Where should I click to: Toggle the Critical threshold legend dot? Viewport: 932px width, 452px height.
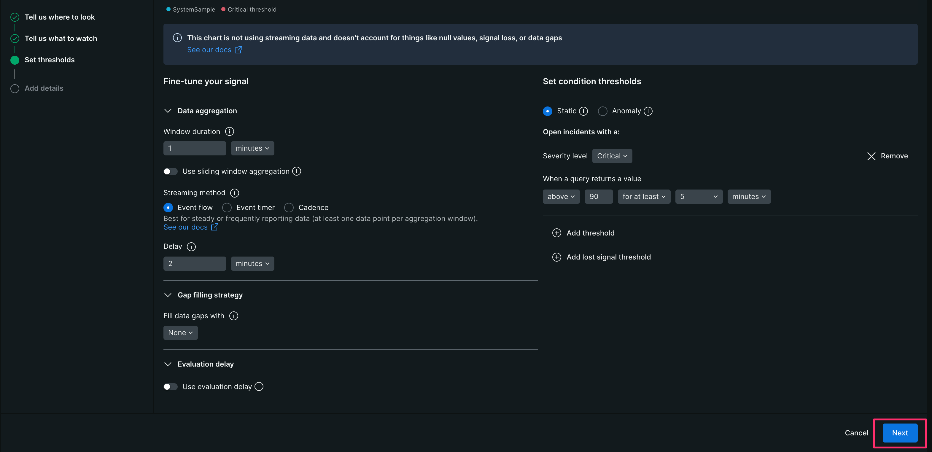click(x=224, y=9)
